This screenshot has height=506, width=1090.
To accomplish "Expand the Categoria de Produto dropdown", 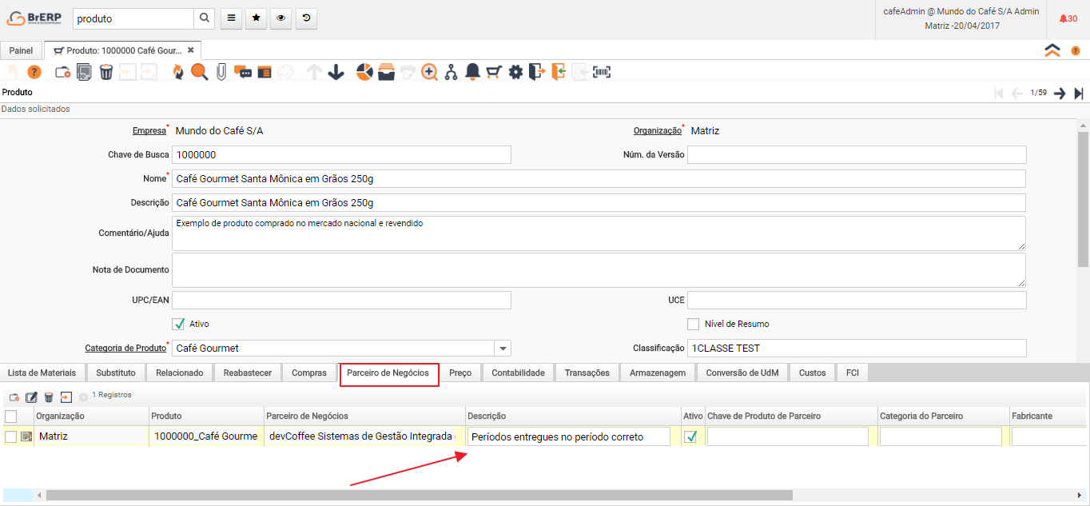I will [503, 349].
